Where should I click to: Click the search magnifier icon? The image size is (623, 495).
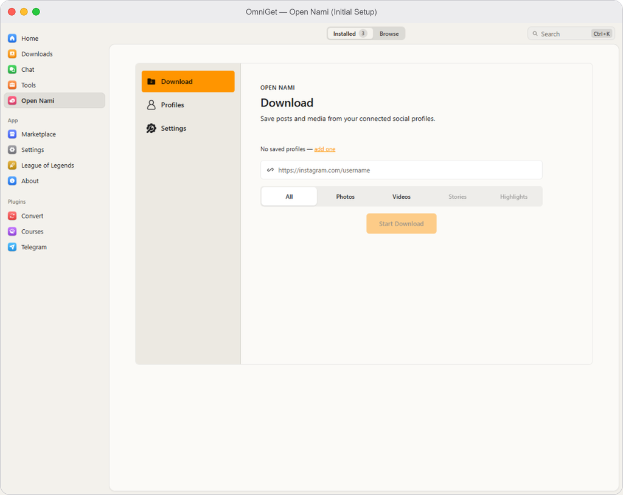(x=535, y=34)
